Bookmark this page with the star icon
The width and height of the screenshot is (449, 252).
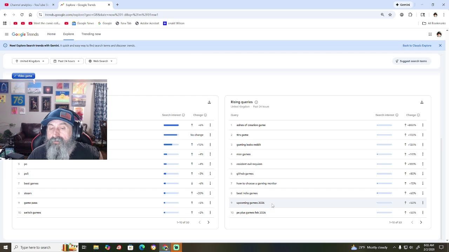tap(390, 15)
